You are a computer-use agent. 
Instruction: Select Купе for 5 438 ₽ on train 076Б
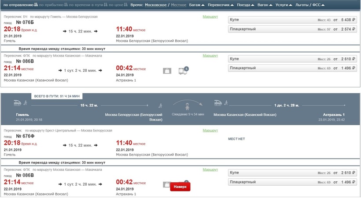point(292,20)
